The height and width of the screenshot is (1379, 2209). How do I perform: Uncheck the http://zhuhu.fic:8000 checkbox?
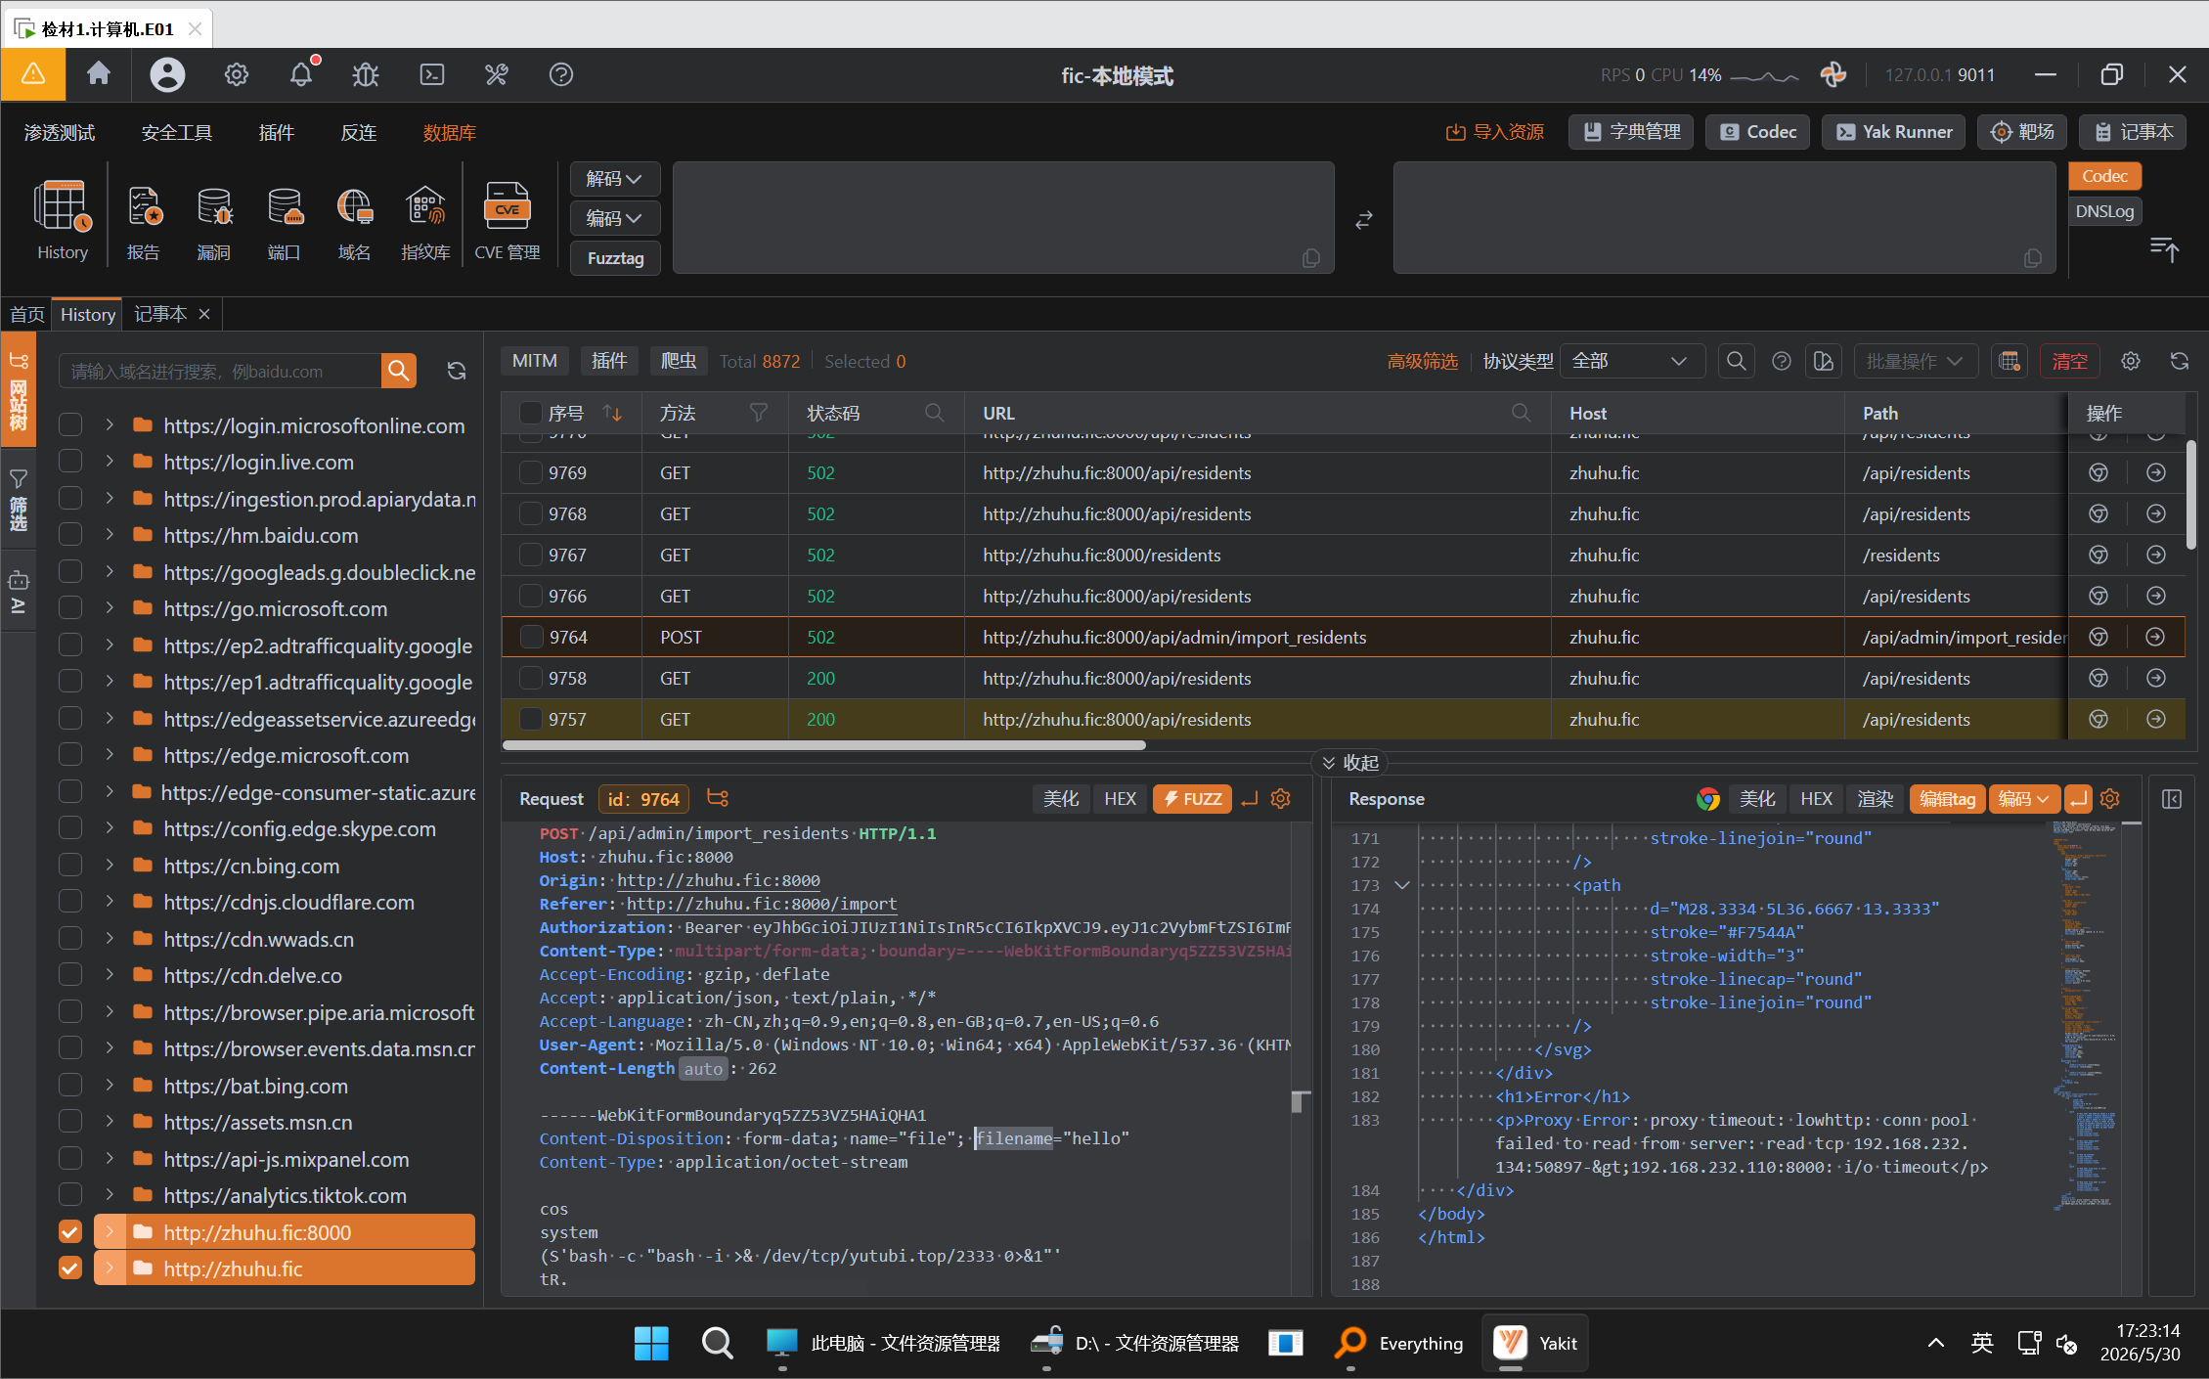tap(70, 1232)
